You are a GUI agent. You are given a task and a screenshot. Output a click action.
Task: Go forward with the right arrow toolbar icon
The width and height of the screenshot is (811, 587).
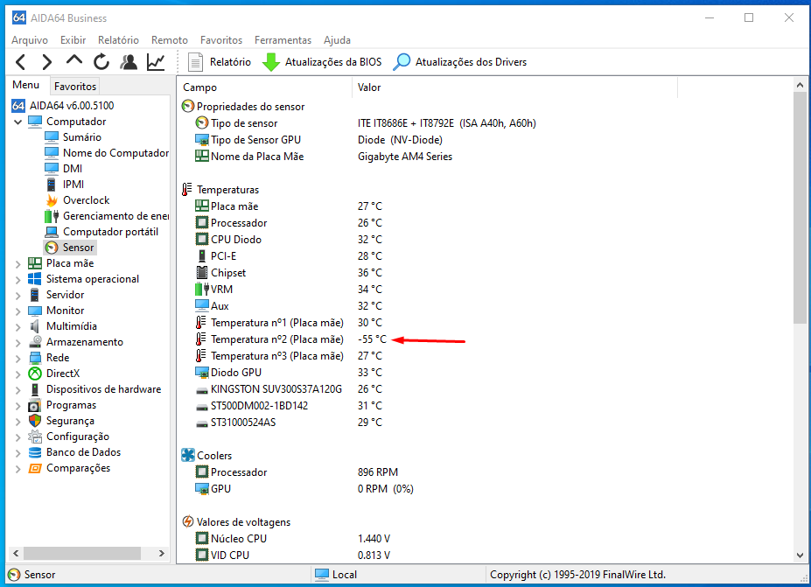(47, 62)
